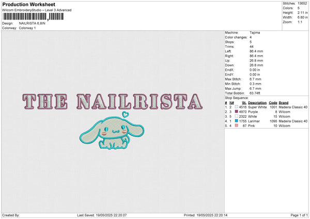Click the Colorway 1 value
This screenshot has height=219, width=310.
[x=27, y=28]
